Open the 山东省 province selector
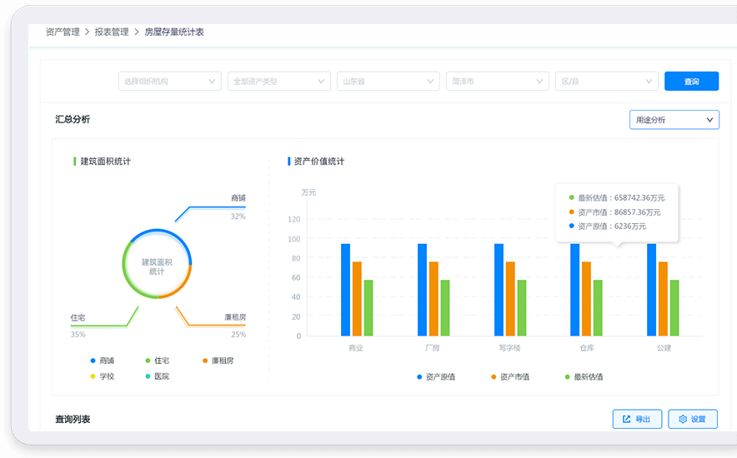This screenshot has height=458, width=737. [388, 81]
